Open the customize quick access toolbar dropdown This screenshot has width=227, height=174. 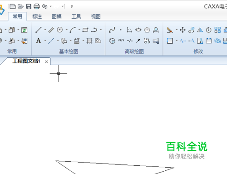click(x=72, y=6)
